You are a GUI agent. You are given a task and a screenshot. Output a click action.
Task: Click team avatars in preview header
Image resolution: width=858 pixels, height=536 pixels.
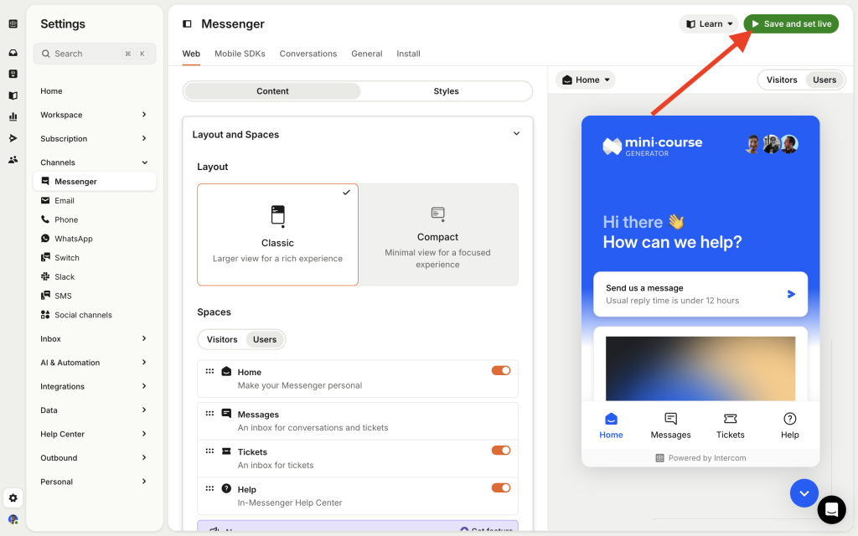pyautogui.click(x=772, y=144)
